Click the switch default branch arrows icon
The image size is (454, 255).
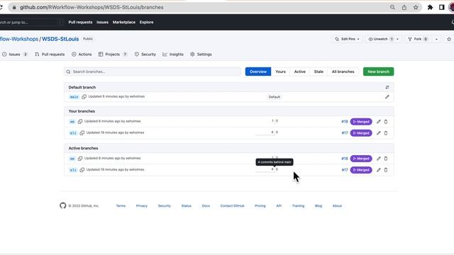click(x=387, y=87)
